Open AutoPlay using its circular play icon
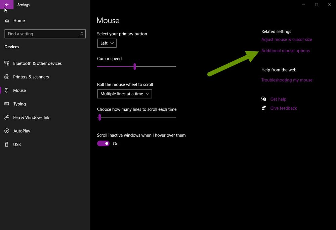336x230 pixels. pyautogui.click(x=7, y=131)
